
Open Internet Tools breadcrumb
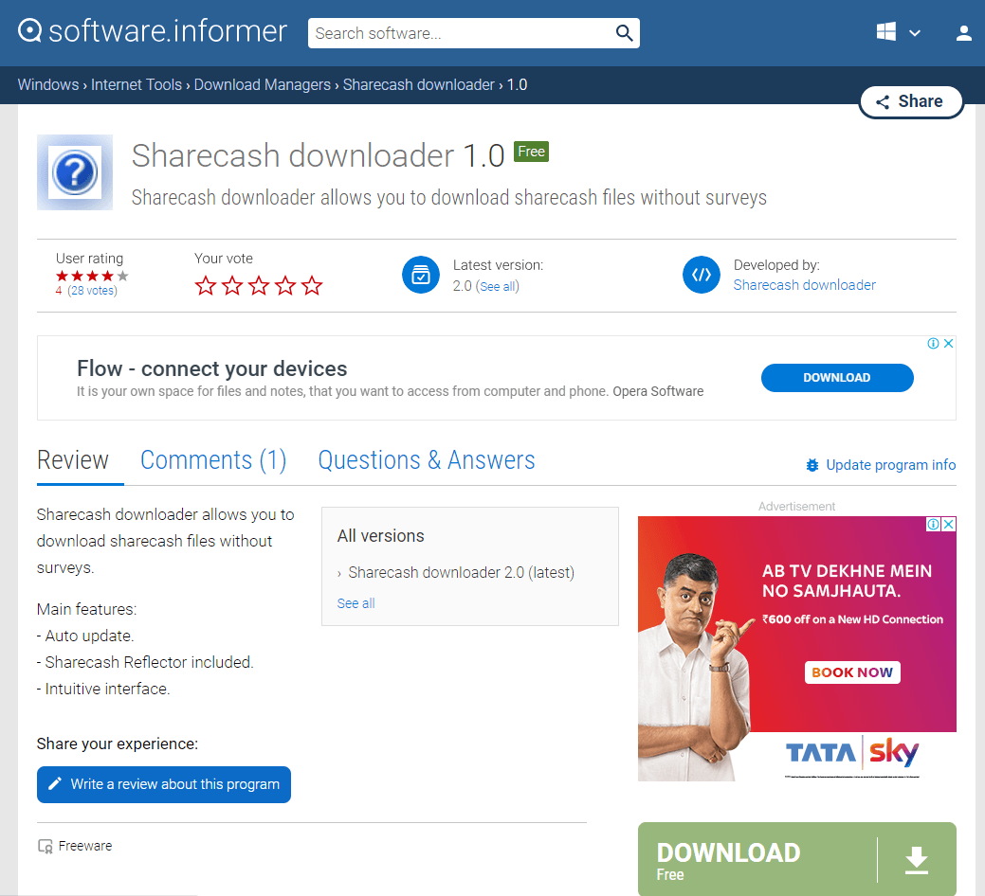tap(137, 84)
